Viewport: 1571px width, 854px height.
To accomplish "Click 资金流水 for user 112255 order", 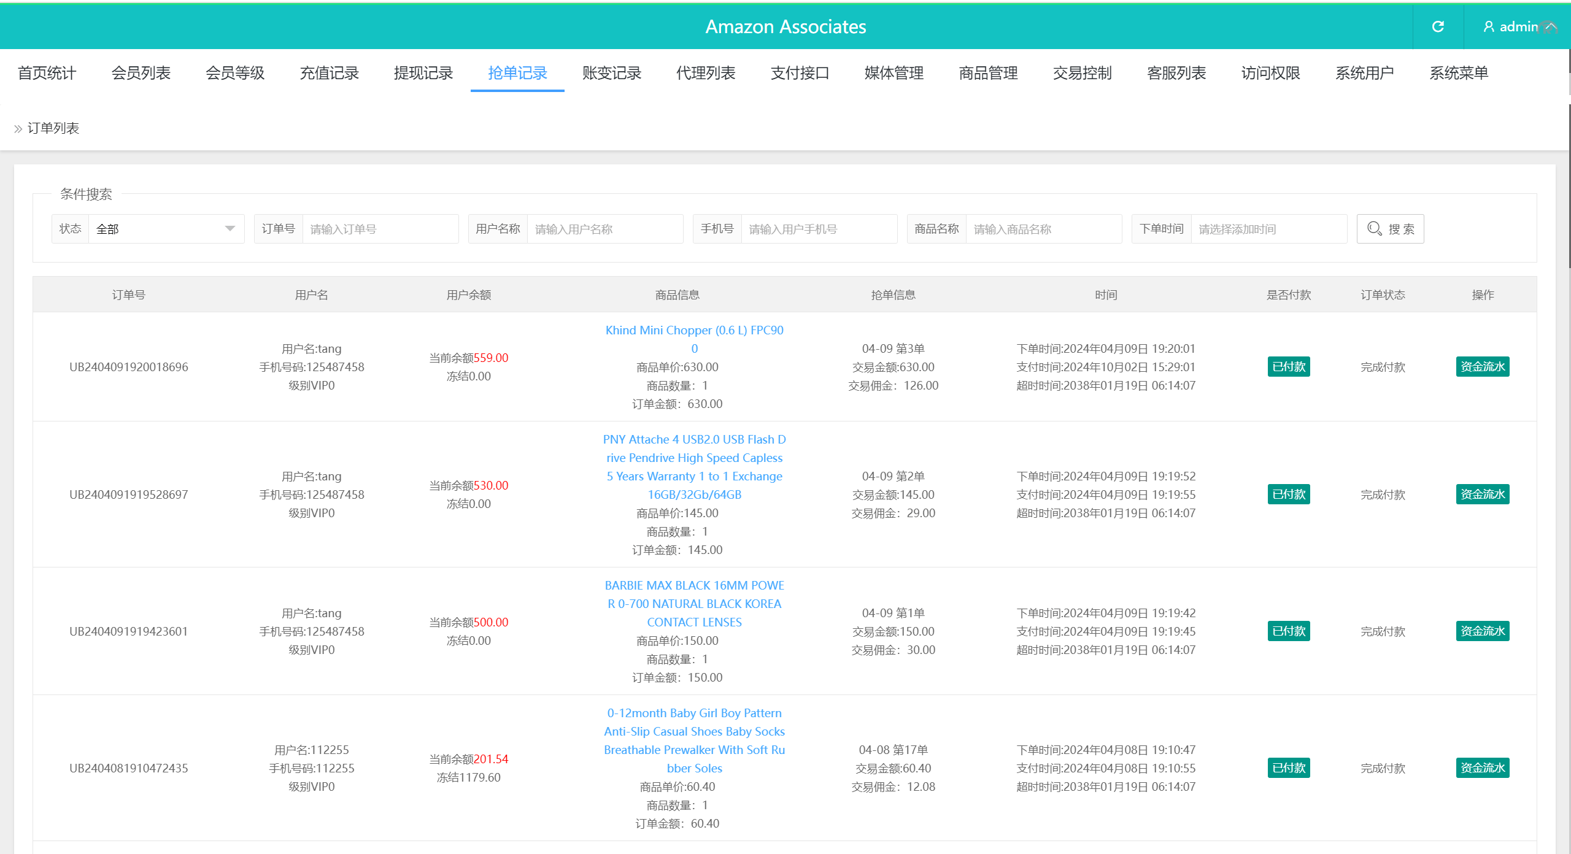I will click(1482, 768).
